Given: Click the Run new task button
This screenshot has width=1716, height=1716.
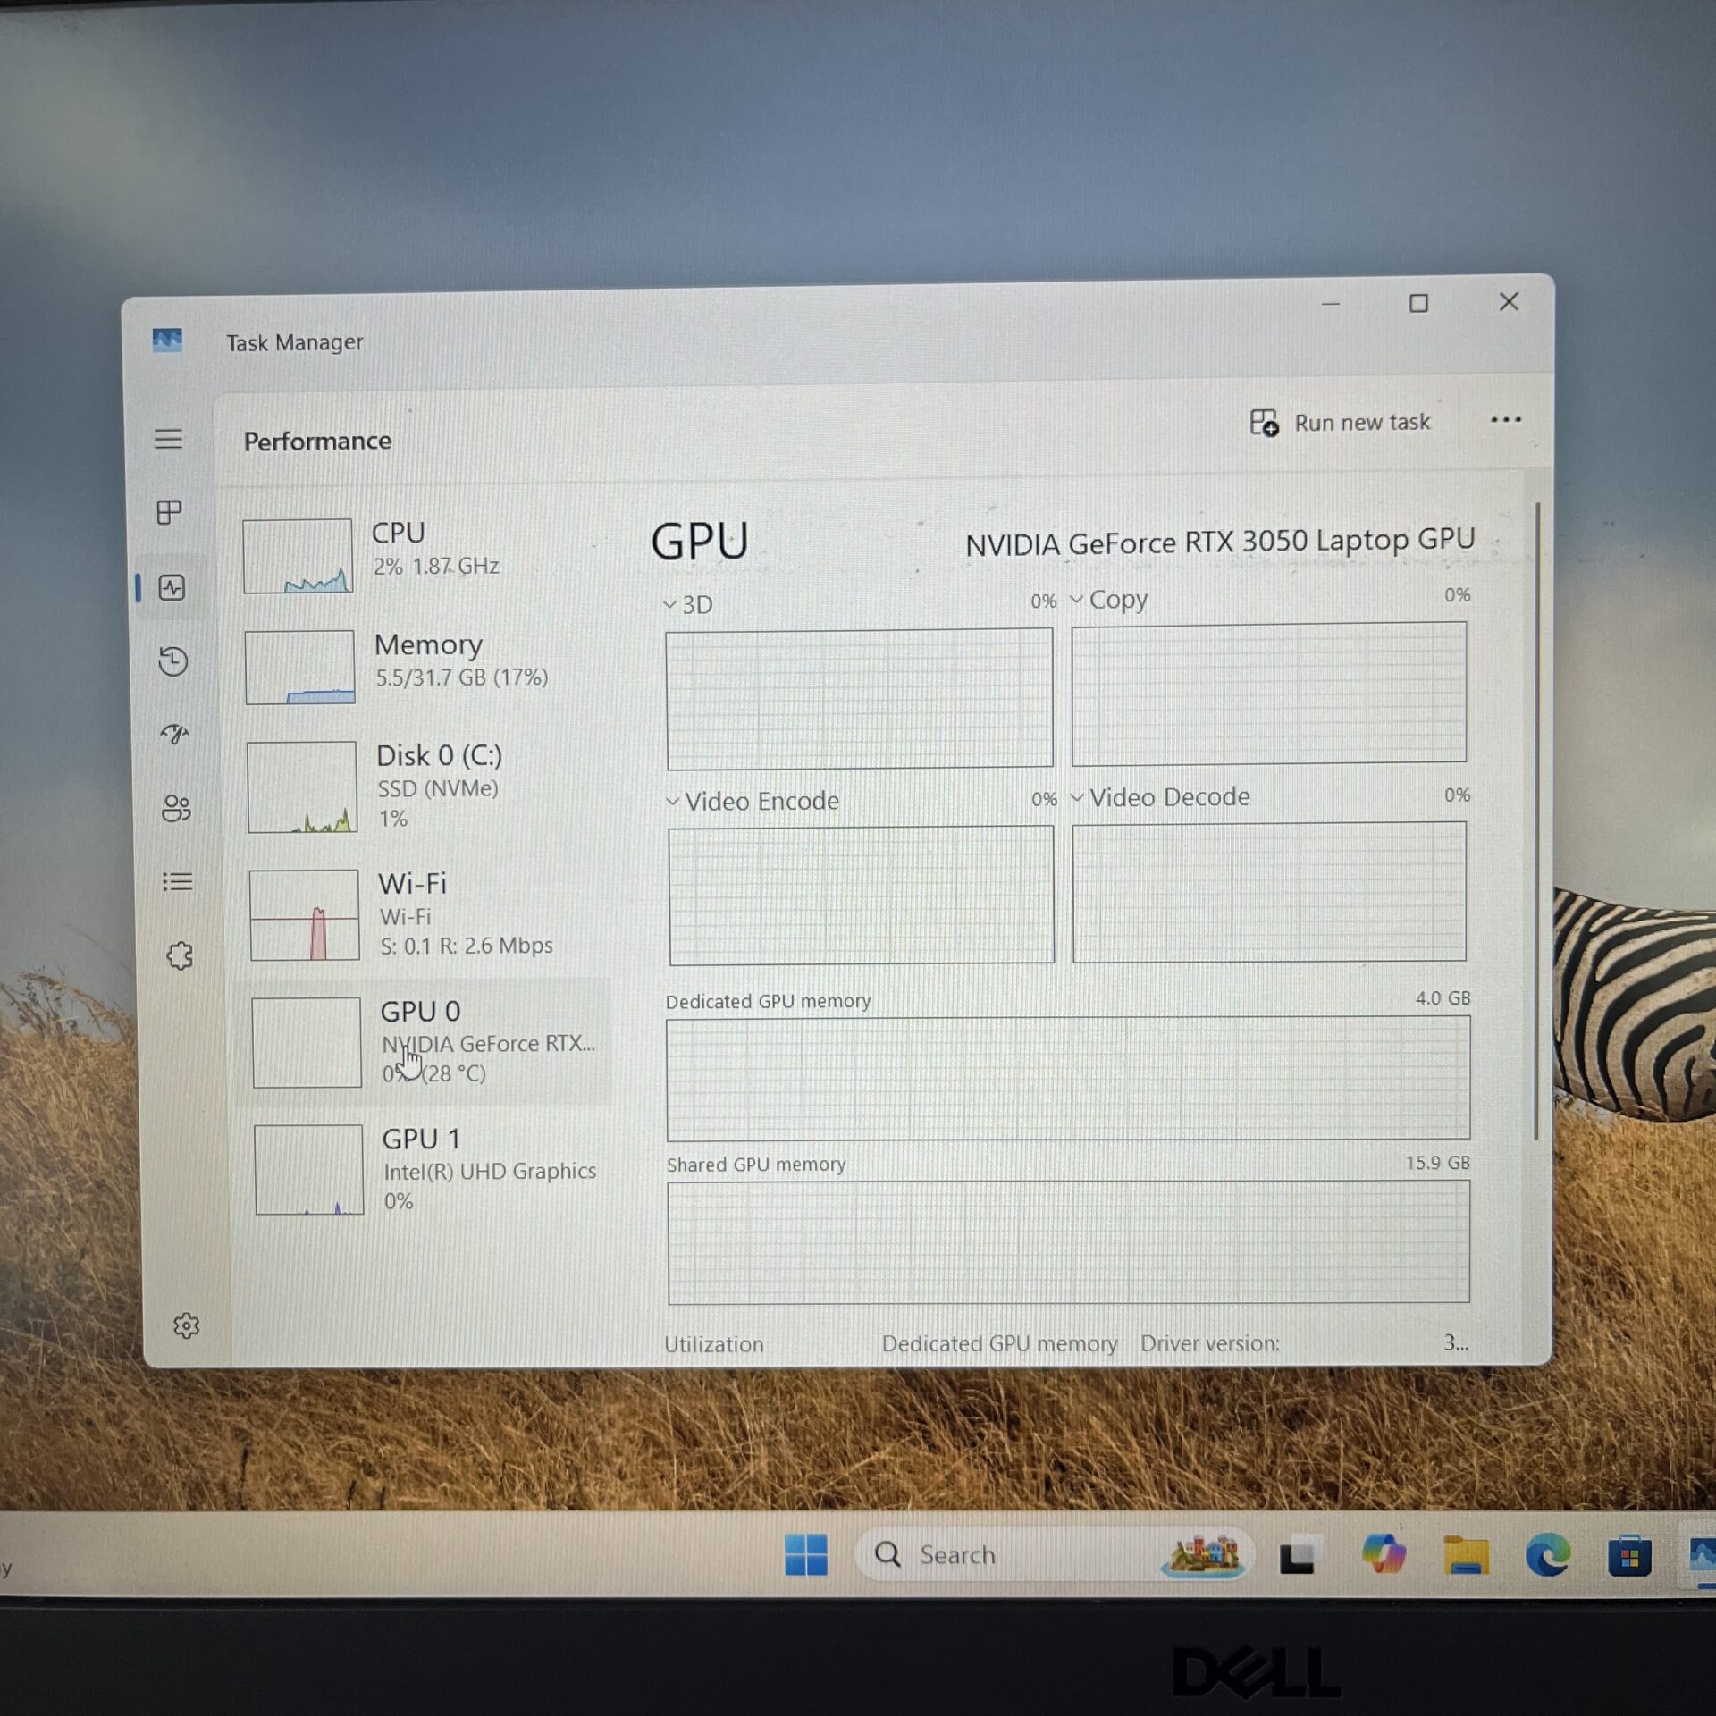Looking at the screenshot, I should 1339,422.
